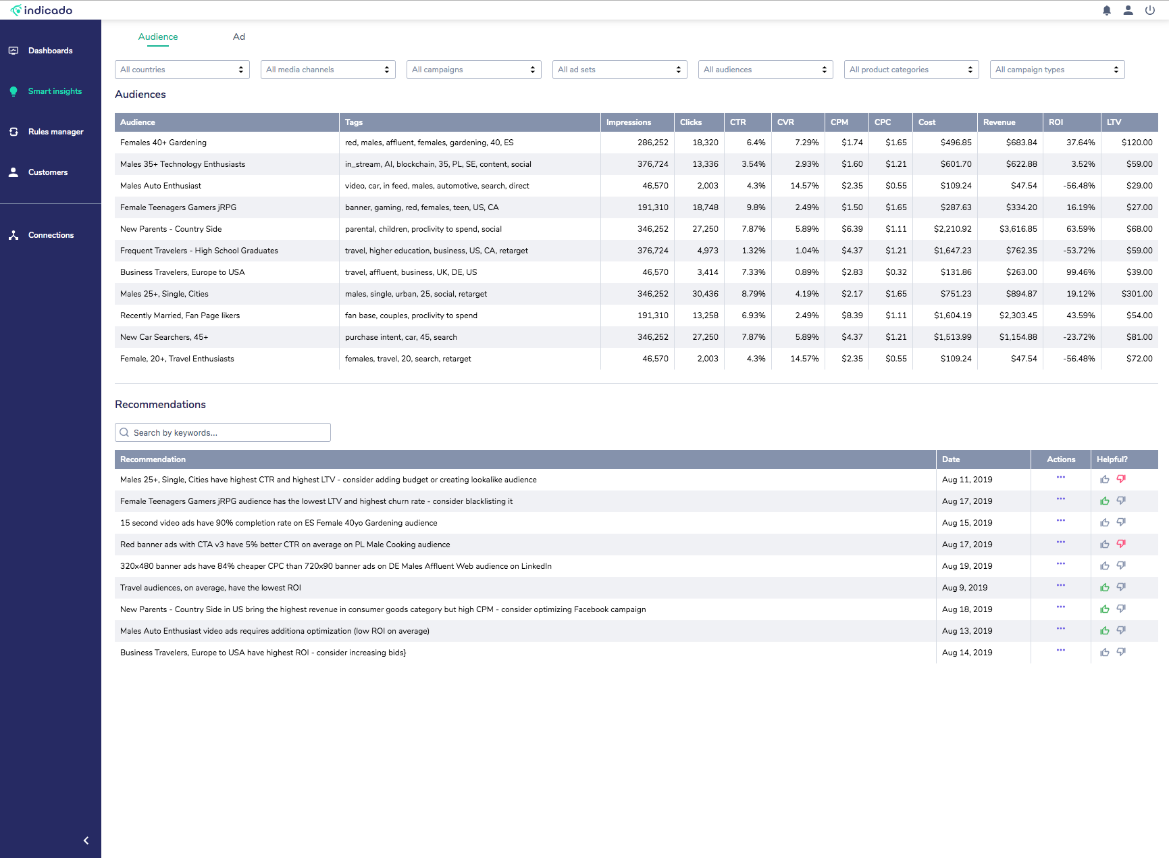Click the Revenue column header
This screenshot has height=858, width=1169.
click(x=999, y=122)
